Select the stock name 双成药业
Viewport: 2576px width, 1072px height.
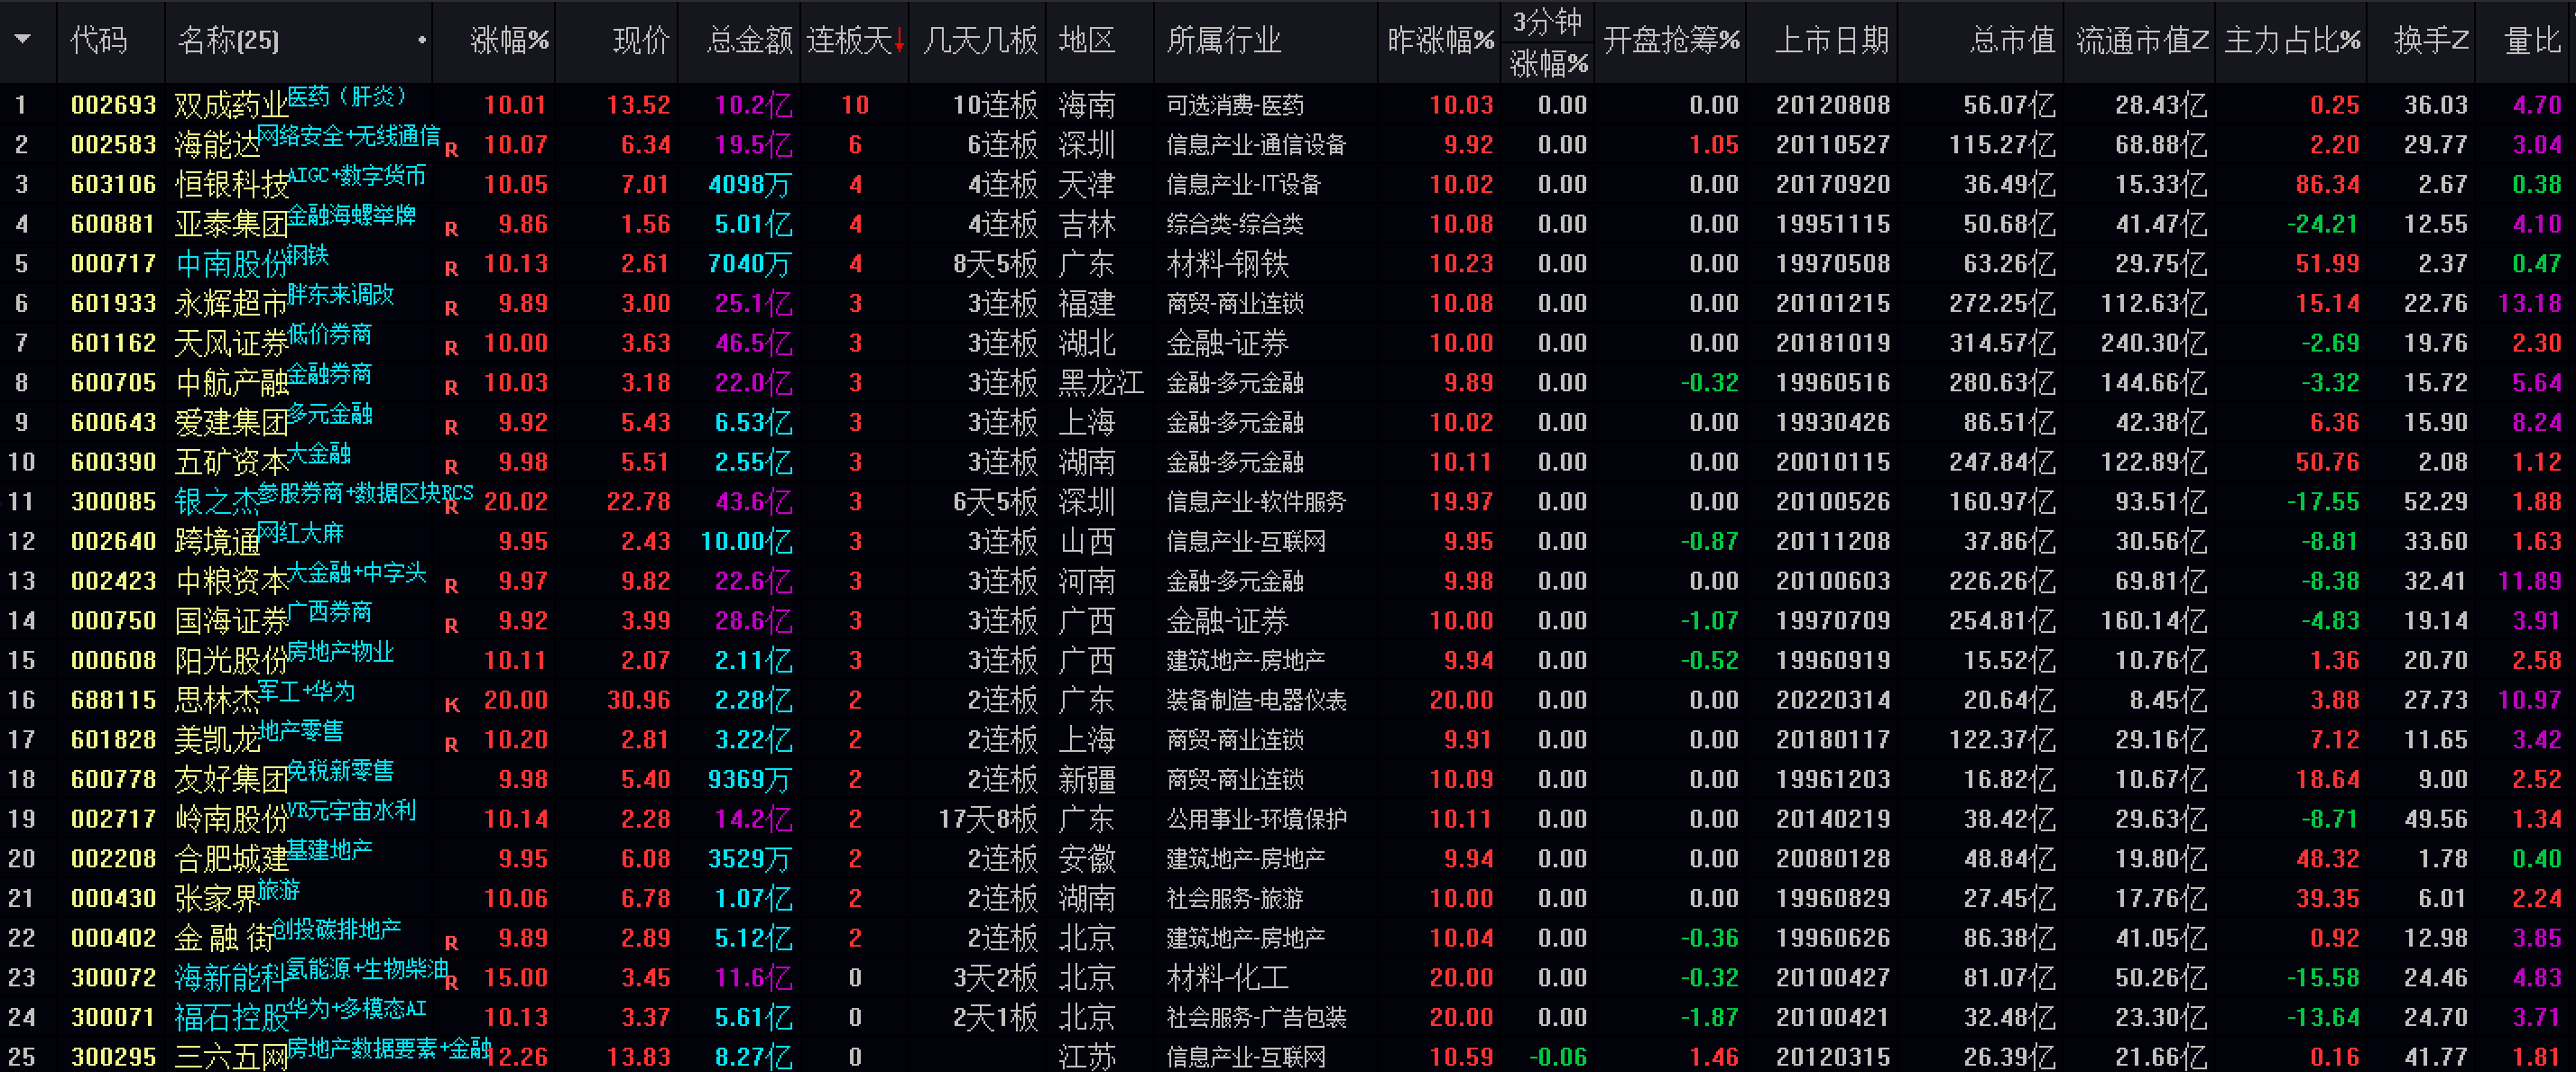coord(231,105)
